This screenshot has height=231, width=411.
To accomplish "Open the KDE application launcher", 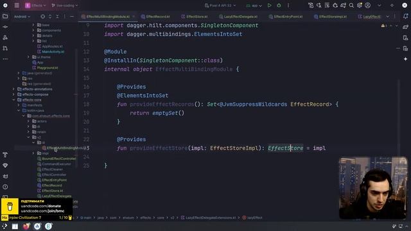I will [x=4, y=227].
